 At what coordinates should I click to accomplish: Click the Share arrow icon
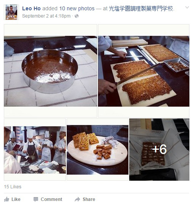point(77,199)
